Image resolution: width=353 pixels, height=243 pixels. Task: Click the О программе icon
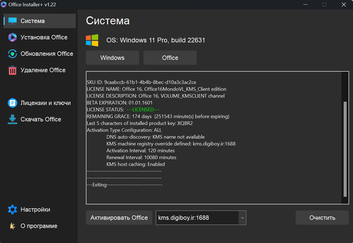12,226
